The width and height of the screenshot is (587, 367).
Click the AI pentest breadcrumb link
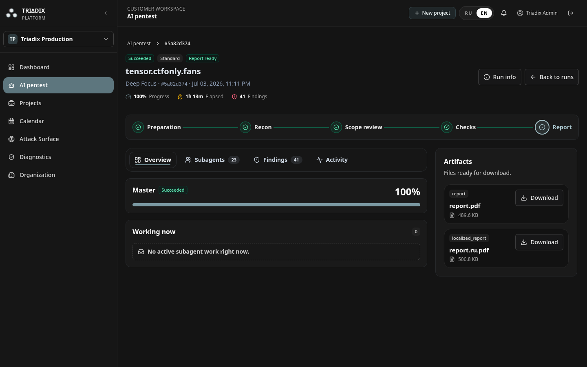point(139,44)
